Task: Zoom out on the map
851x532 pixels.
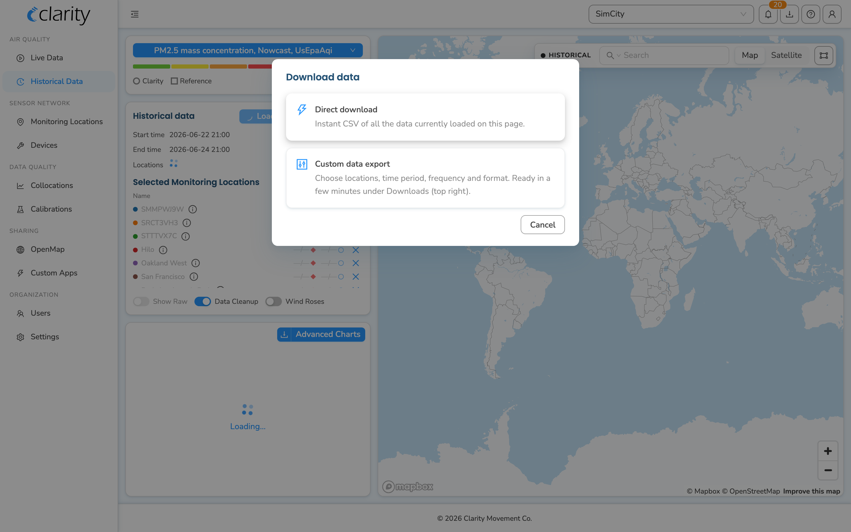Action: pos(828,470)
